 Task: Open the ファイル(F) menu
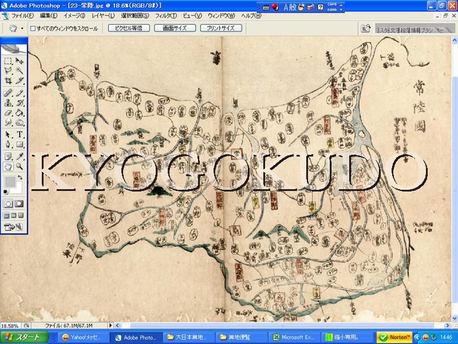[22, 16]
